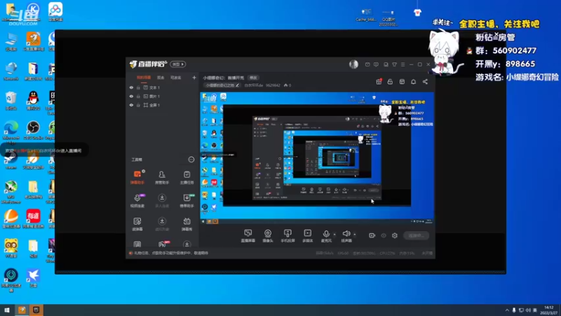Image resolution: width=561 pixels, height=316 pixels.
Task: Open the 主播任务 checklist tool
Action: tap(187, 177)
